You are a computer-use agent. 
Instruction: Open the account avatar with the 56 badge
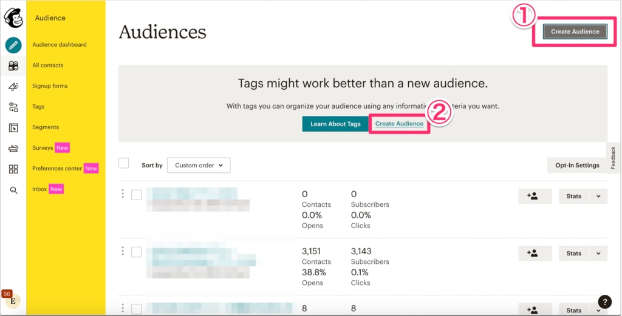point(12,300)
